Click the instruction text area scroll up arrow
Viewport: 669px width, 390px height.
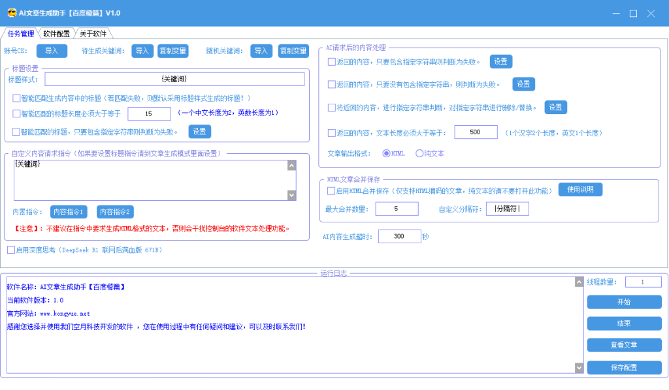[292, 165]
